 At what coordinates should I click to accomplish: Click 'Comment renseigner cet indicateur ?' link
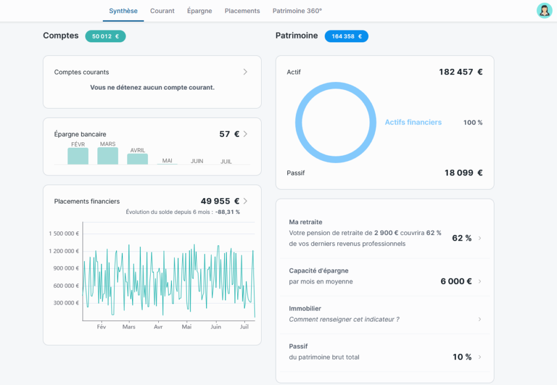point(344,319)
